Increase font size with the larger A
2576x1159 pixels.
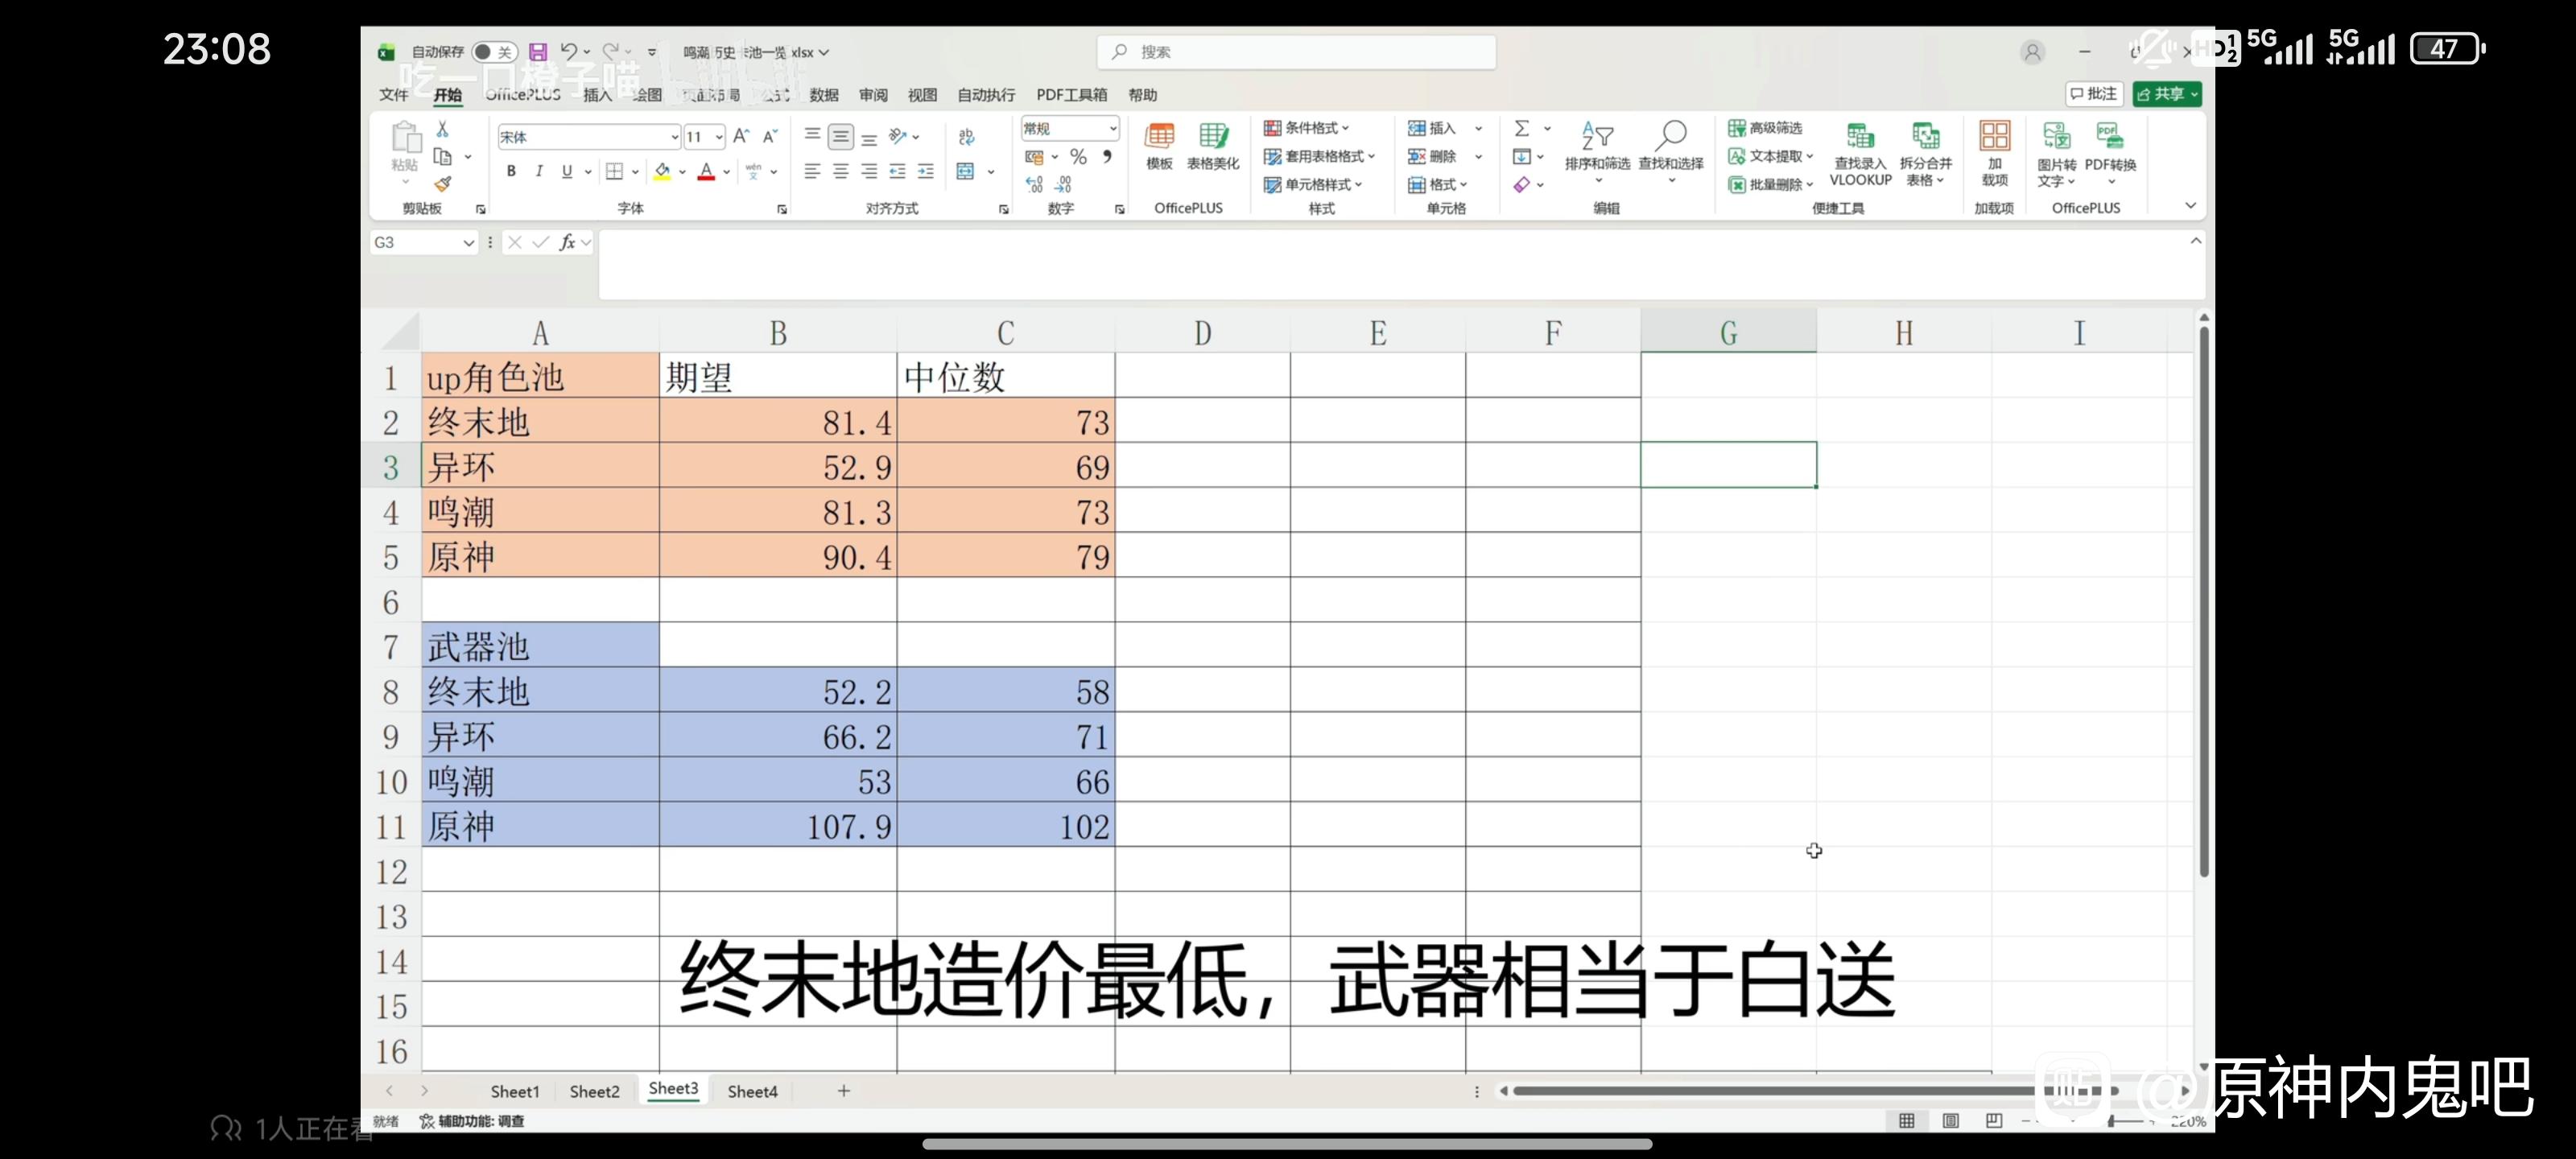(x=741, y=136)
